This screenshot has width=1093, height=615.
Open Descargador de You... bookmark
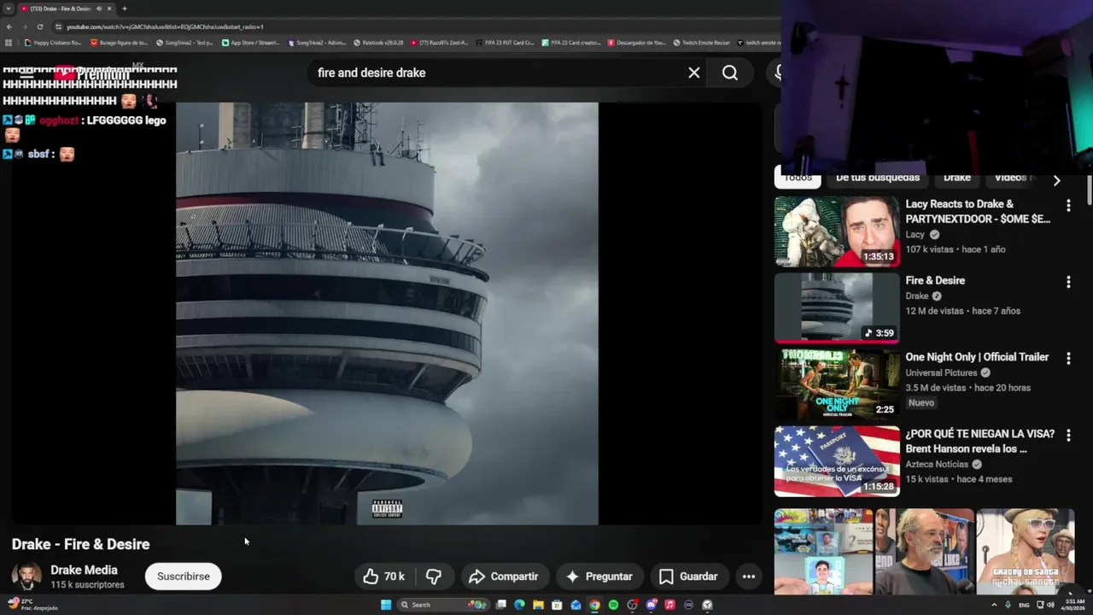tap(636, 43)
